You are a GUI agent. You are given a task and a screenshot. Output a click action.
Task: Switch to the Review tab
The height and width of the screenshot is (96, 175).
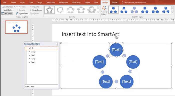tap(87, 2)
